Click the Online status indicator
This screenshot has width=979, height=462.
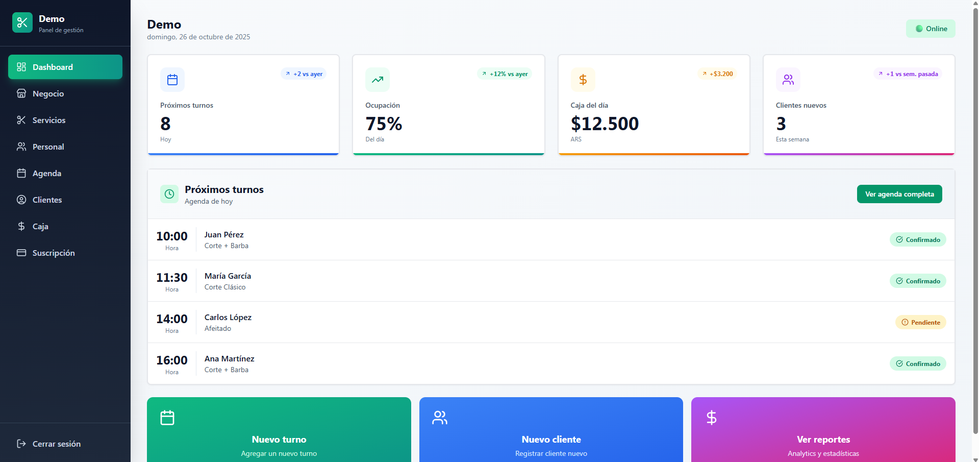coord(931,28)
